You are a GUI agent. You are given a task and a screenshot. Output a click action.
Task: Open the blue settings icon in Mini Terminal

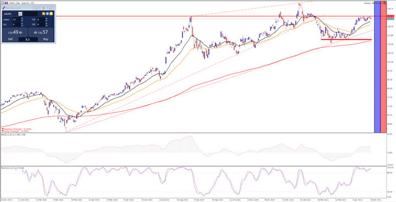pyautogui.click(x=47, y=14)
